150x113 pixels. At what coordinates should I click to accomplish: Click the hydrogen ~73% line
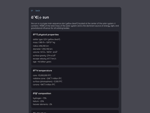(40, 98)
